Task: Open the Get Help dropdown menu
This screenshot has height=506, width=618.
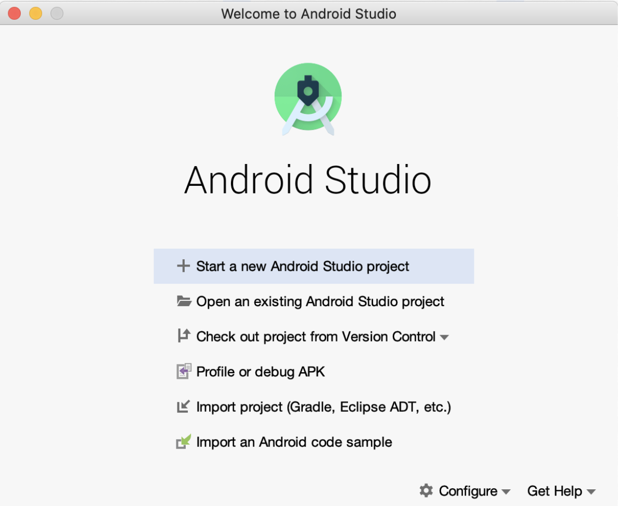Action: tap(555, 490)
